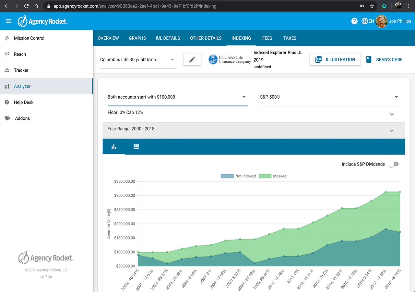Click the pencil edit case button

[192, 59]
